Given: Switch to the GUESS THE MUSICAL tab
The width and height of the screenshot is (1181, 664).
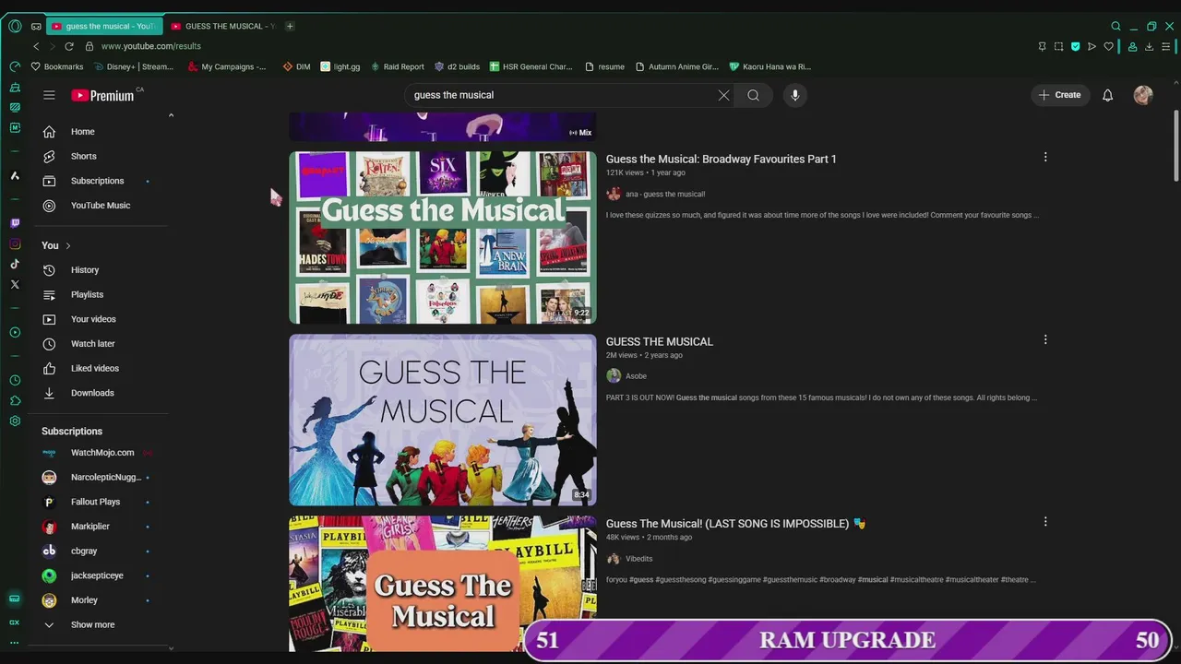Looking at the screenshot, I should pos(222,26).
